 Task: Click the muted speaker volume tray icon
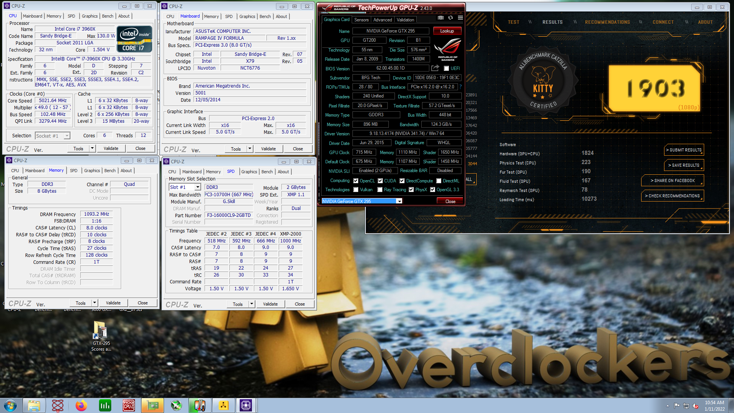click(x=695, y=406)
